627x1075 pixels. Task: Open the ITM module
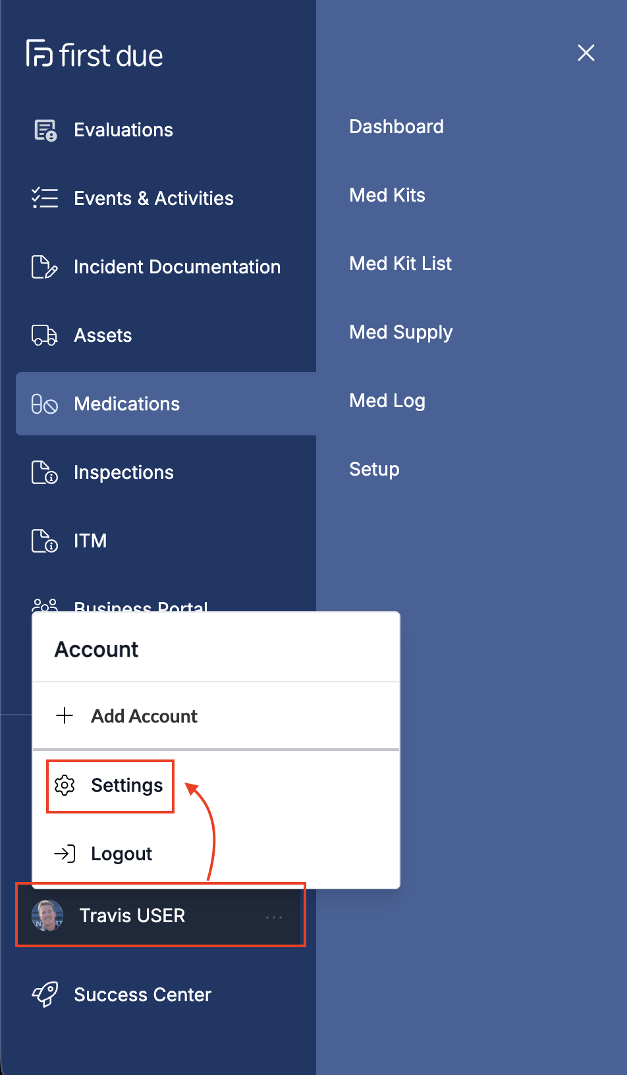coord(90,541)
